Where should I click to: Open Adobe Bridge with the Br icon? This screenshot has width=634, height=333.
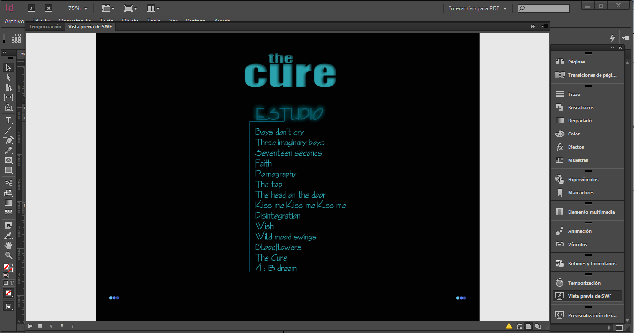point(32,8)
